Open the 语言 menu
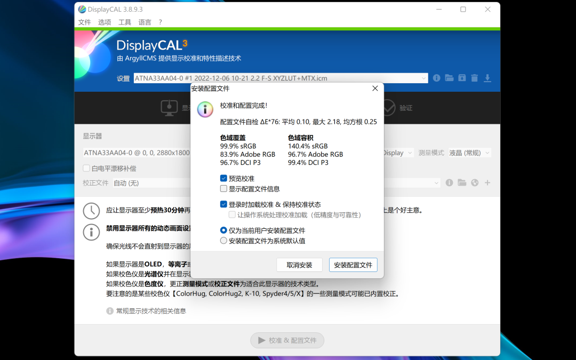The image size is (576, 360). [145, 22]
